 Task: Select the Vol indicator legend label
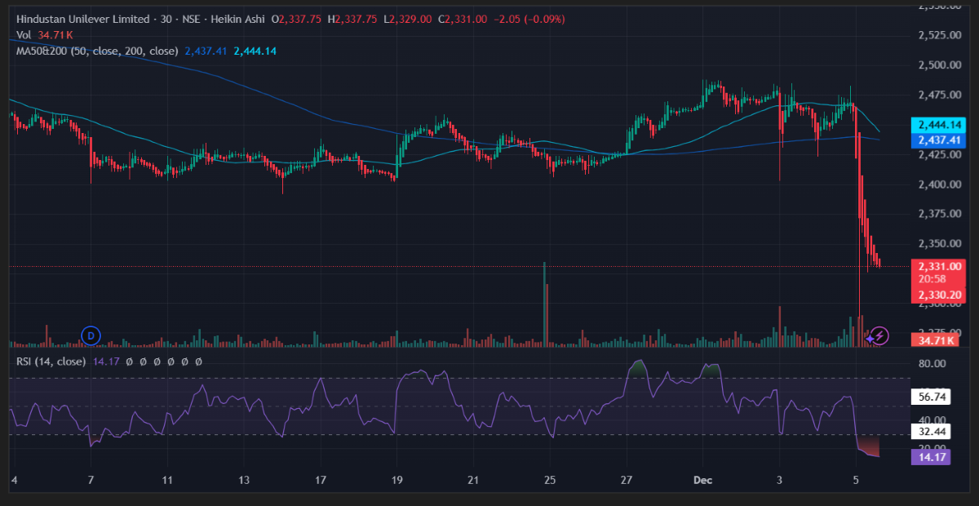pos(24,35)
